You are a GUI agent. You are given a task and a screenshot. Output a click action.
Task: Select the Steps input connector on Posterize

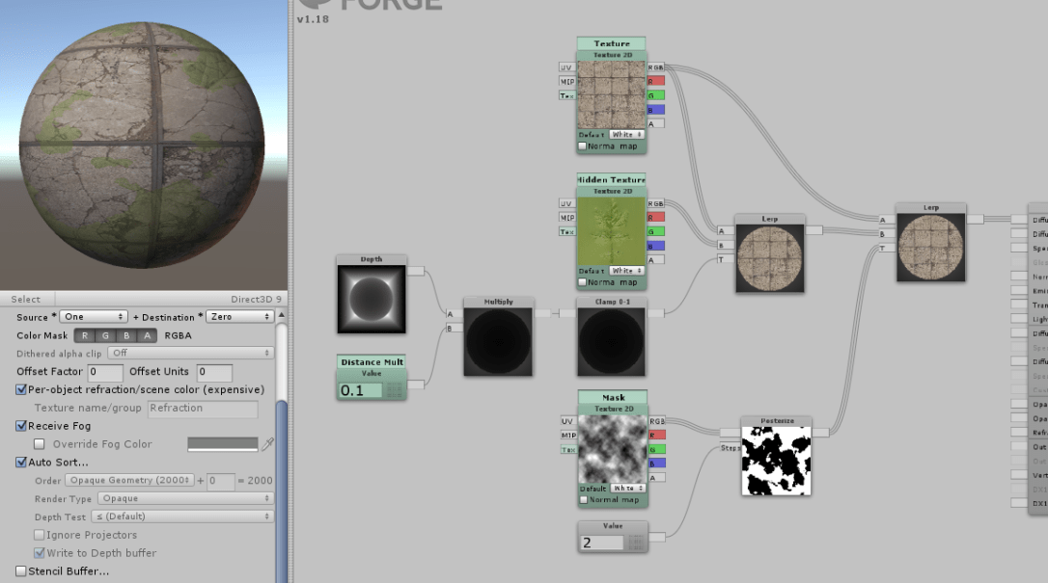click(730, 448)
